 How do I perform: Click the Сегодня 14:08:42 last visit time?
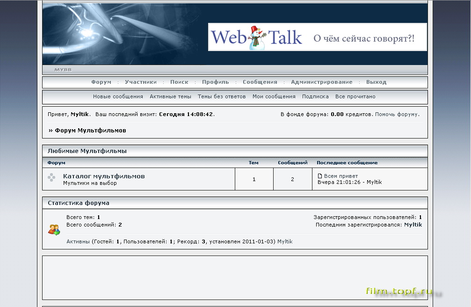186,114
